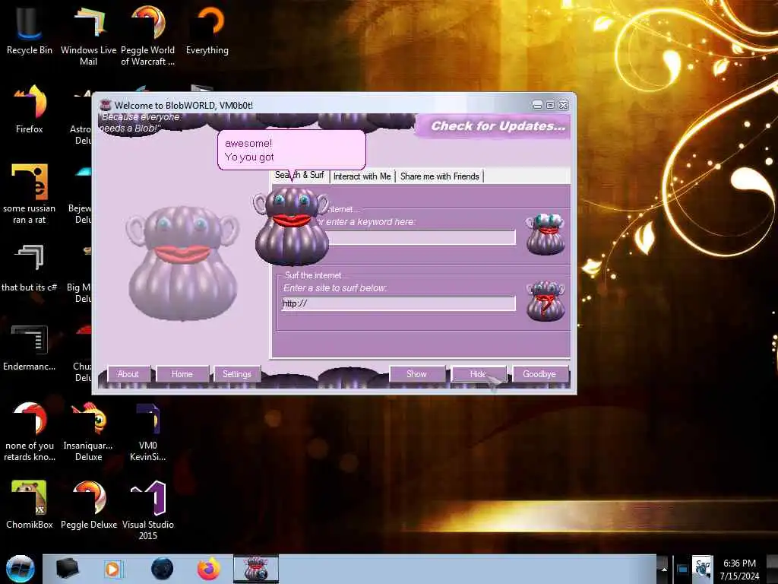The width and height of the screenshot is (778, 584).
Task: Click the Hide button
Action: [x=479, y=374]
